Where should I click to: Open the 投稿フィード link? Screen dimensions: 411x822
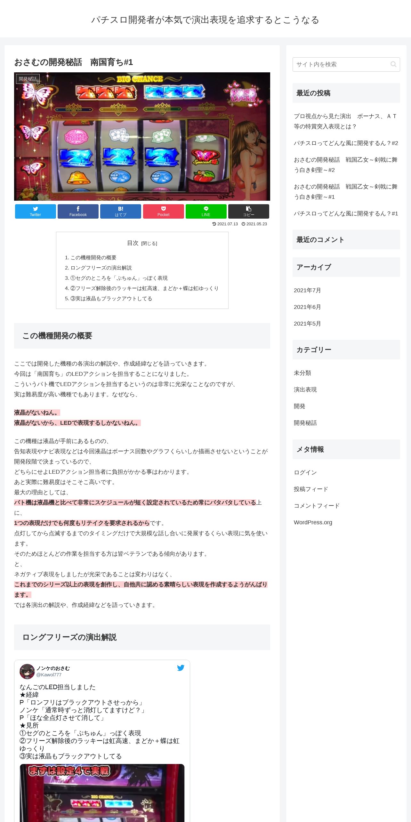click(x=311, y=489)
